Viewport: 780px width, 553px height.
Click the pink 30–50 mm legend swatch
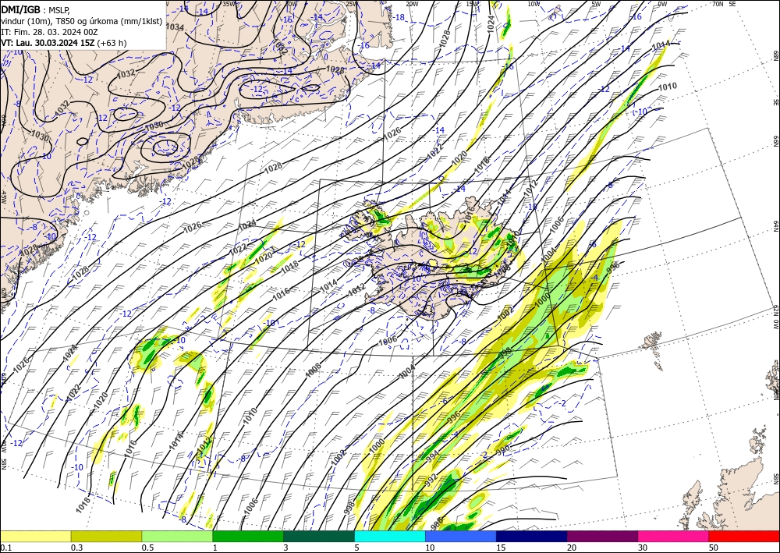[673, 536]
